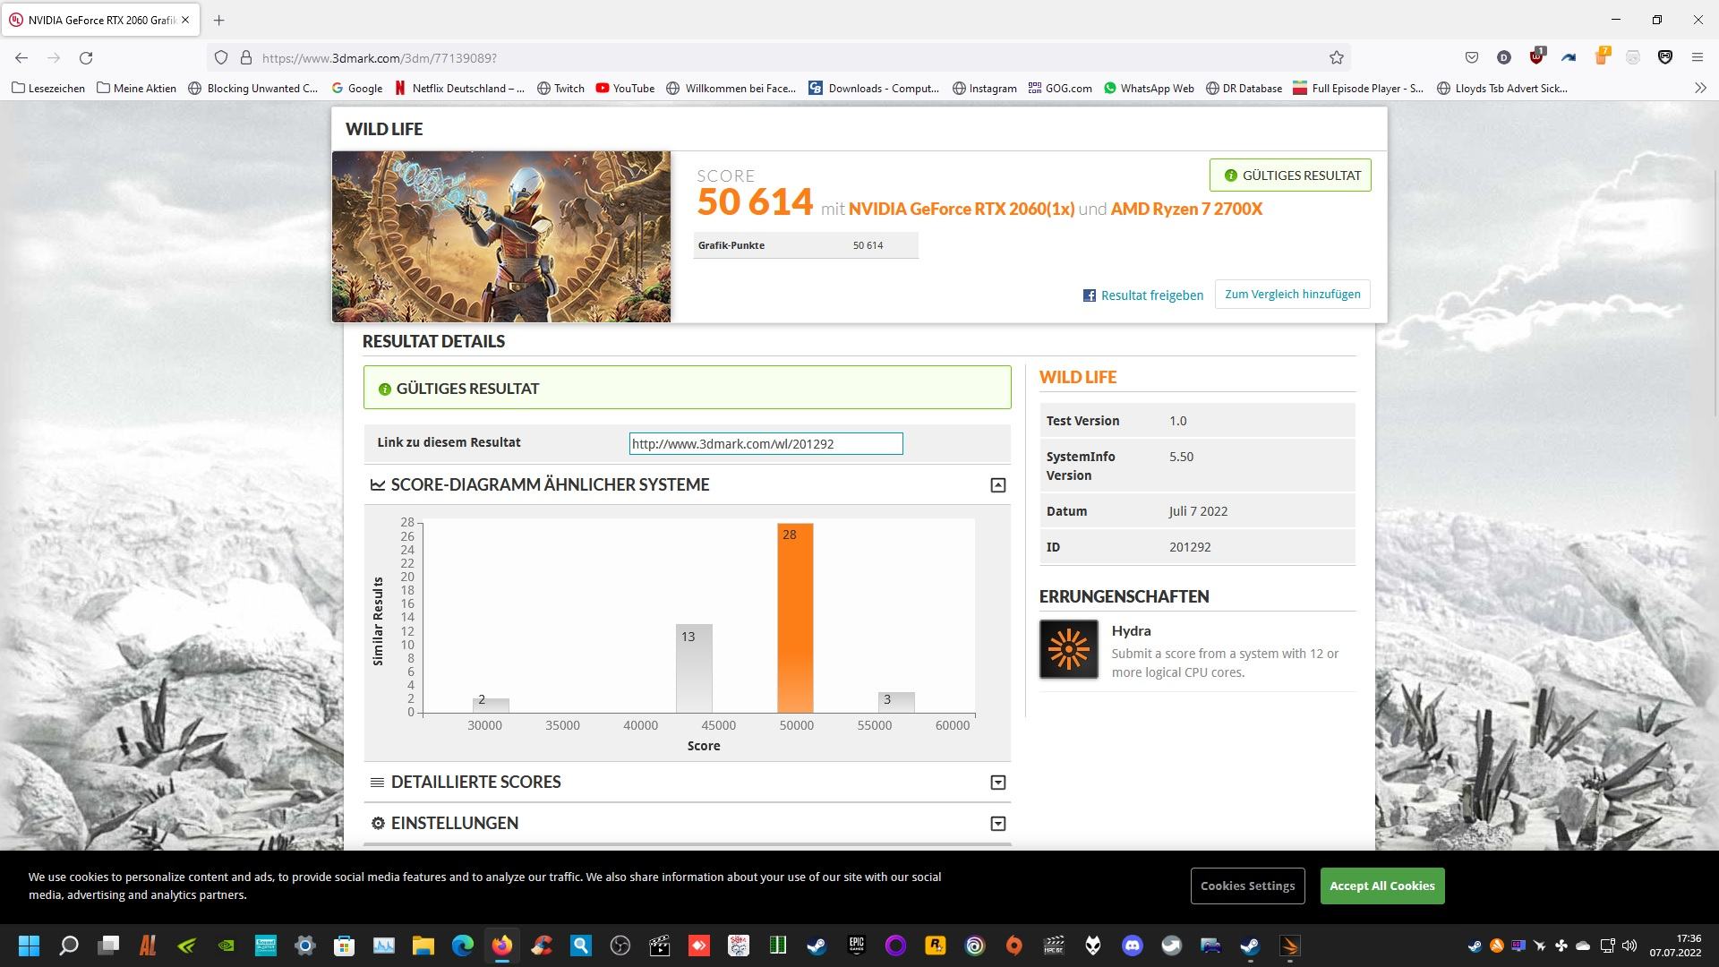1719x967 pixels.
Task: Open the orange badge extension showing 7
Action: [x=1602, y=56]
